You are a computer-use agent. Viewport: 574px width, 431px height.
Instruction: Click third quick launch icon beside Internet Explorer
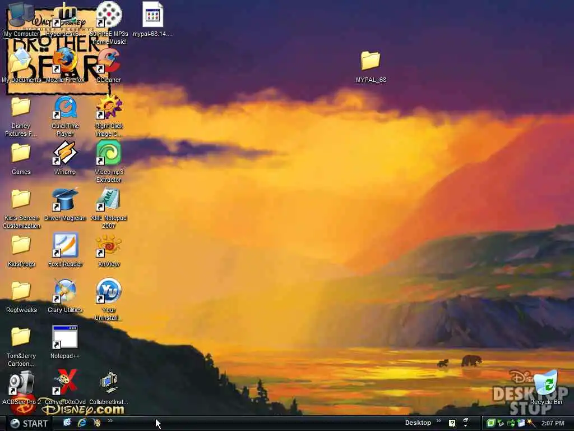click(x=97, y=423)
